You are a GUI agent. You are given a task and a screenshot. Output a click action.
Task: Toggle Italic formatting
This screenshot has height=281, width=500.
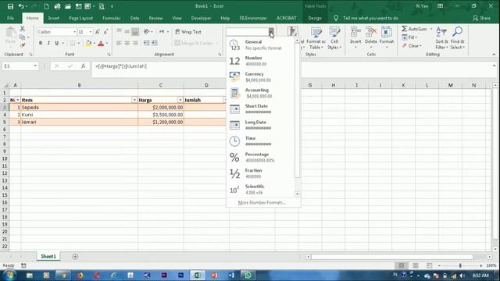click(x=48, y=43)
